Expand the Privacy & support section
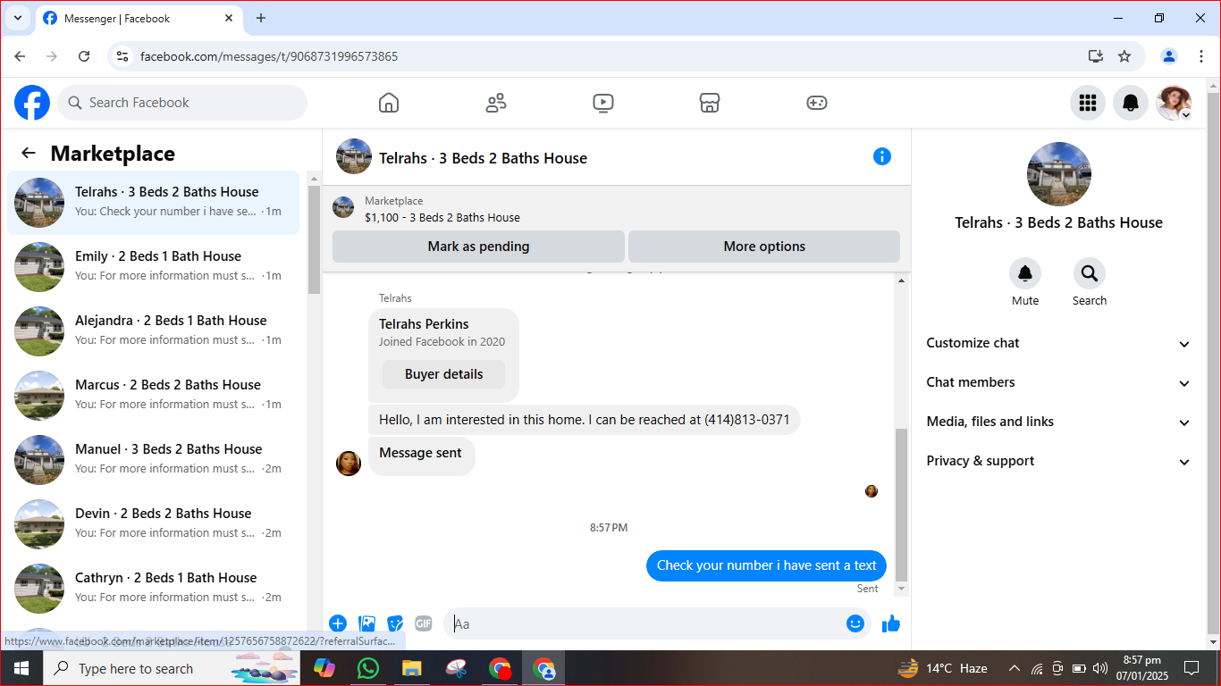Viewport: 1221px width, 686px height. pyautogui.click(x=1058, y=461)
